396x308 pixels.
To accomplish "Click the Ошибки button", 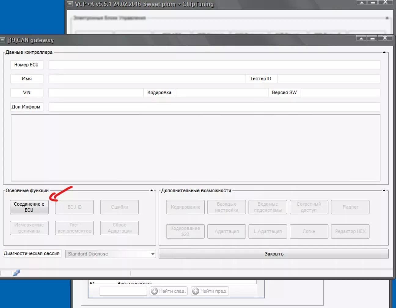I will pos(119,207).
